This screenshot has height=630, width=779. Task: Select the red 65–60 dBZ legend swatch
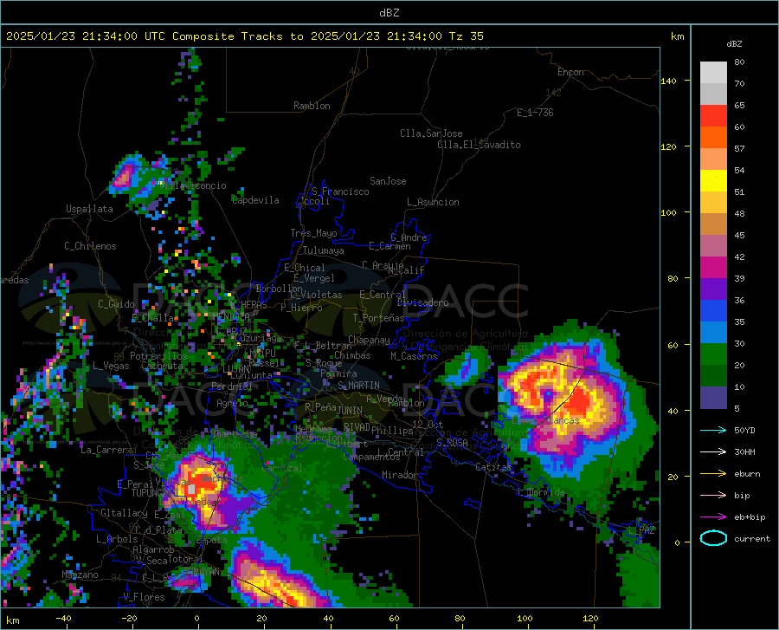point(713,116)
